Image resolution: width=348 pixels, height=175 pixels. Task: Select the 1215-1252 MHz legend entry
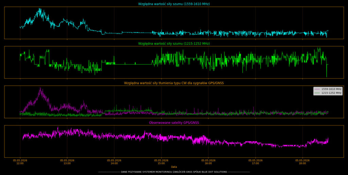tap(328, 93)
